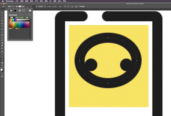Swap foreground and background colors
171x116 pixels.
3,68
